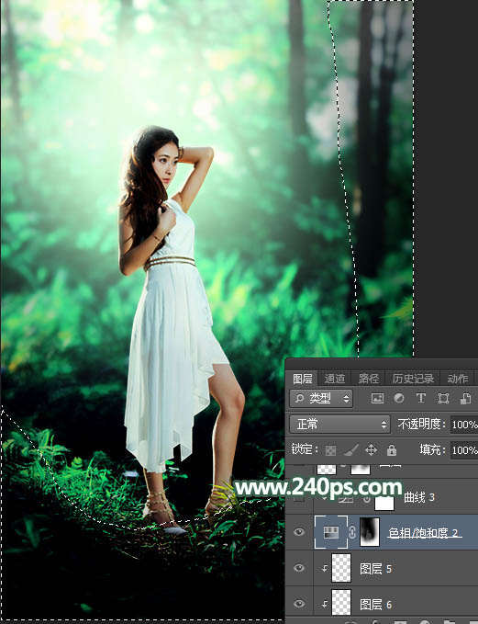
Task: Lock image pixels brush icon
Action: tap(351, 450)
